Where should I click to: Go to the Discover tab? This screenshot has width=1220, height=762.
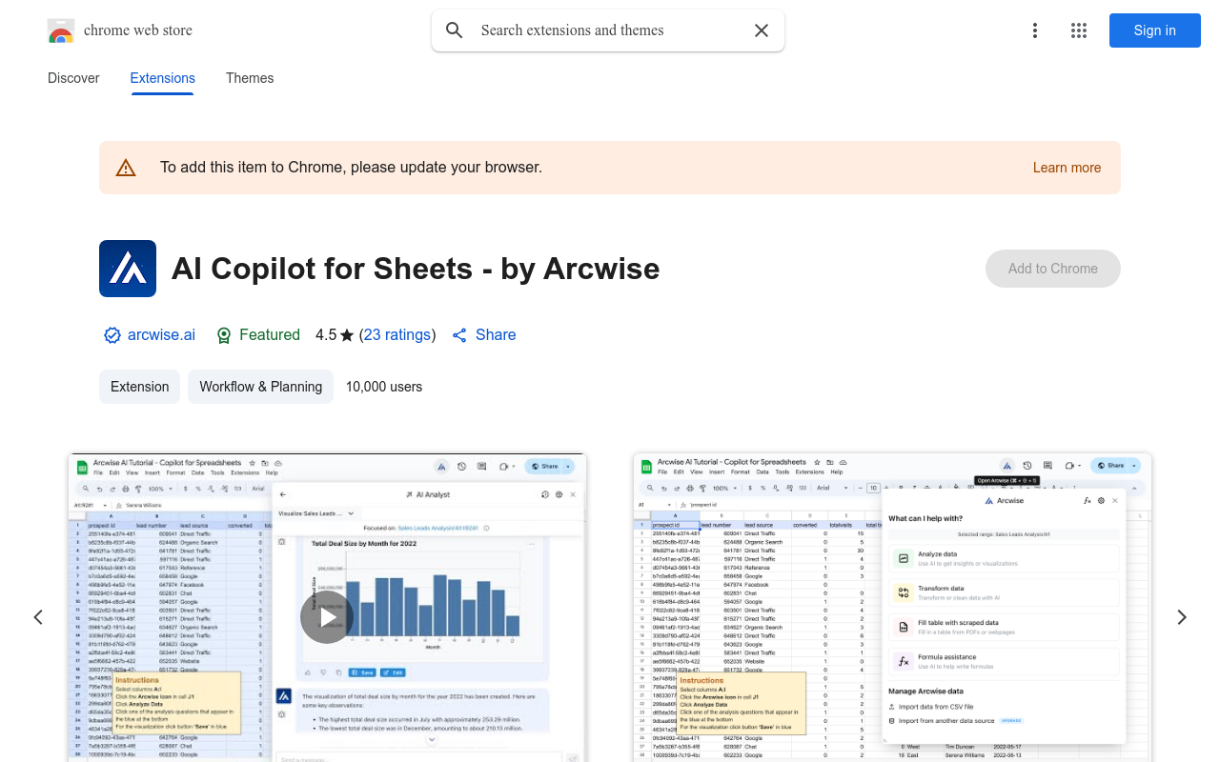point(73,78)
